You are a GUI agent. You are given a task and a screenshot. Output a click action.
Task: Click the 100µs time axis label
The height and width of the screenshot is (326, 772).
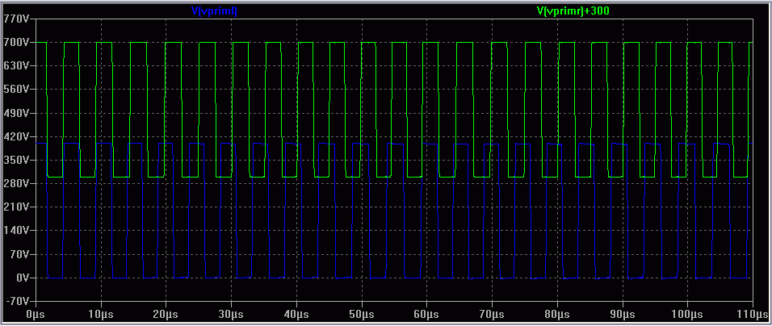click(x=687, y=313)
